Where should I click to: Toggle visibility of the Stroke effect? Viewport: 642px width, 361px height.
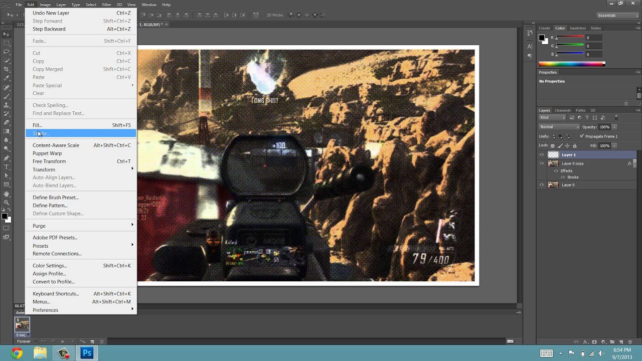(x=563, y=177)
